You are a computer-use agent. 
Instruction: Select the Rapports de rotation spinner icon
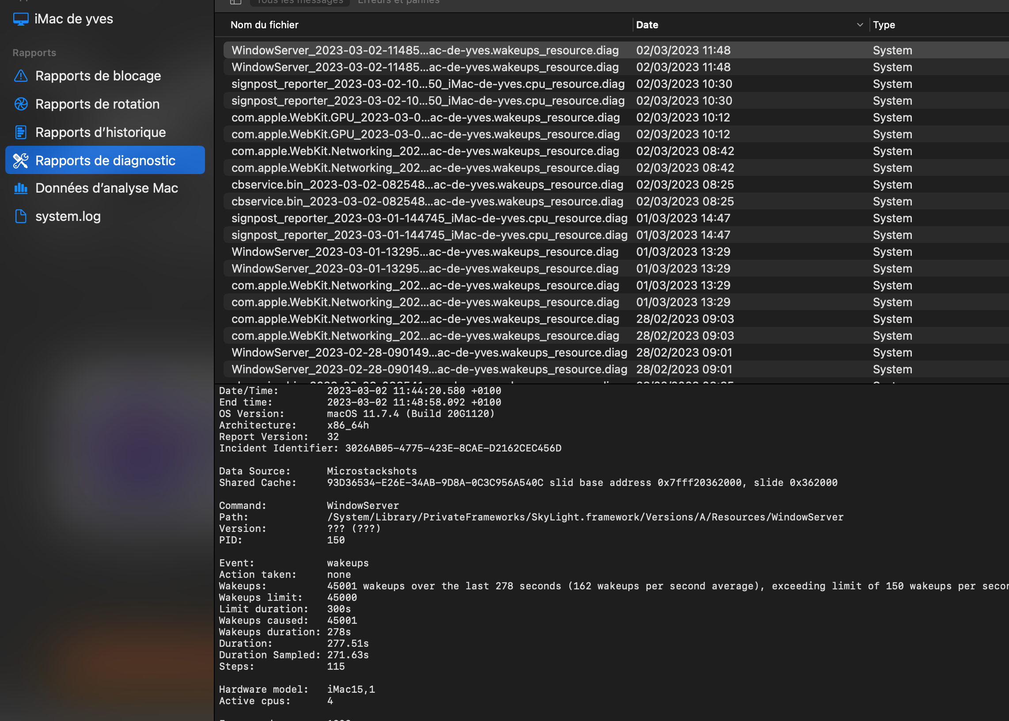(x=21, y=104)
